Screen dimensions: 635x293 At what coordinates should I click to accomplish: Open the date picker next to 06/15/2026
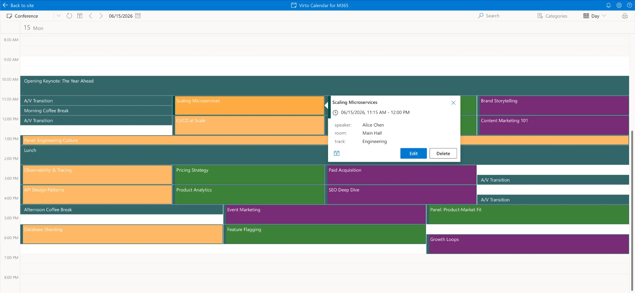tap(138, 16)
